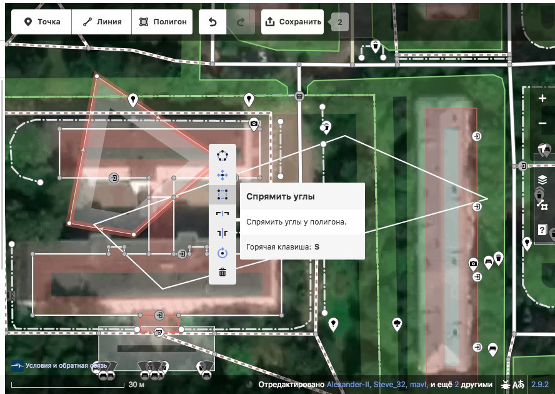
Task: Click the geolocate arrow map control
Action: coord(544,149)
